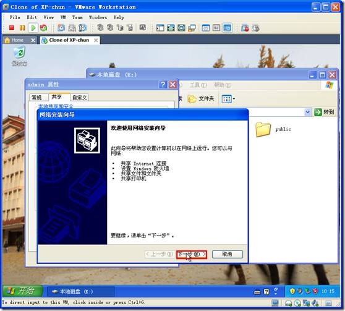
Task: Open the File menu
Action: pyautogui.click(x=15, y=17)
